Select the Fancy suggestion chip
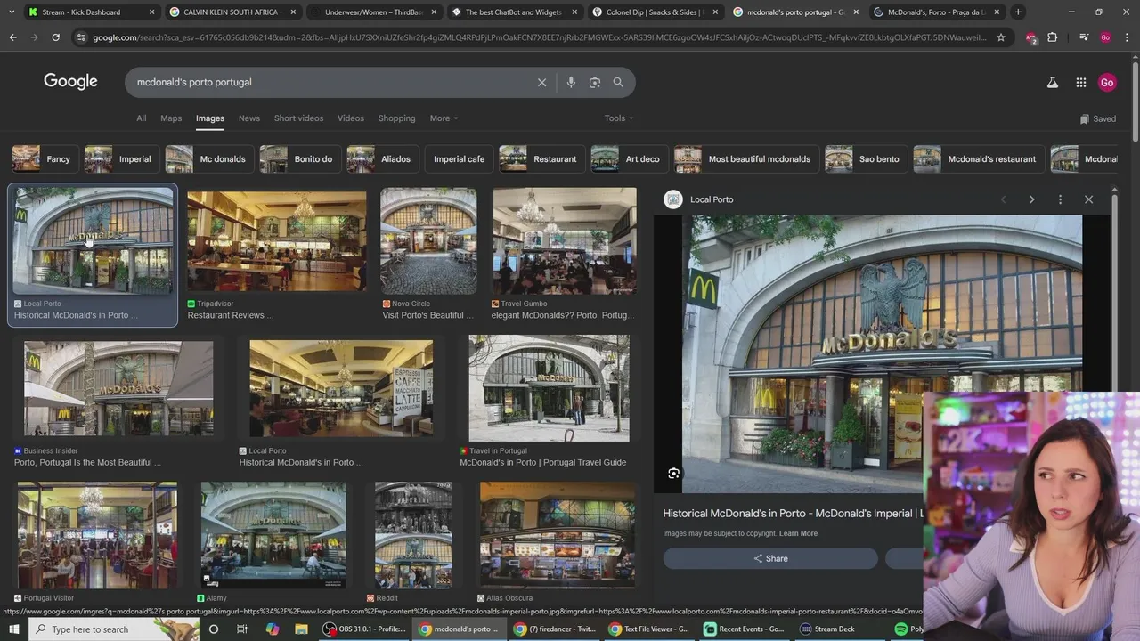1140x641 pixels. pos(44,159)
